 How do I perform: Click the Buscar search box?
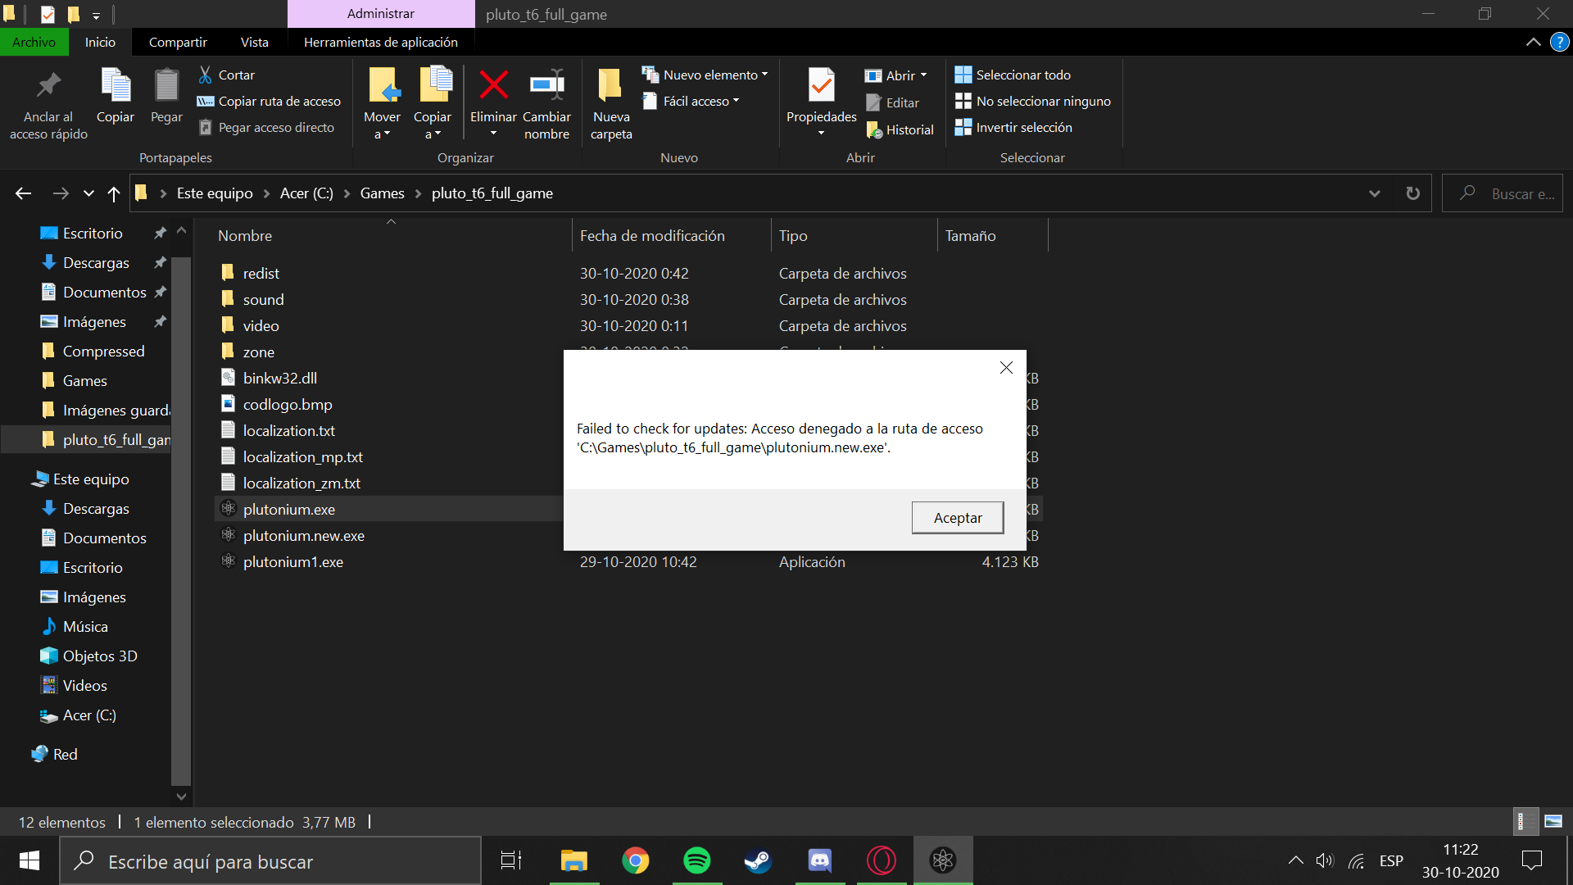[x=1503, y=193]
